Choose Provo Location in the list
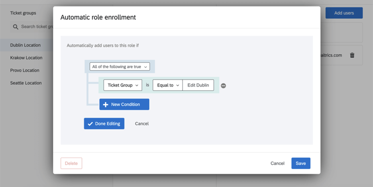373x187 pixels. (x=25, y=70)
